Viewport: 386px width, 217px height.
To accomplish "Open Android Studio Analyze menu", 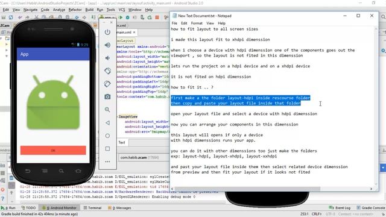I will click(59, 10).
